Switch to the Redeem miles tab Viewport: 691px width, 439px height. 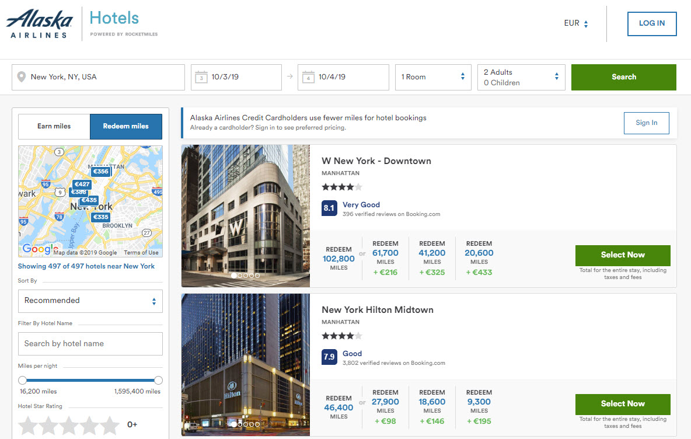(126, 127)
